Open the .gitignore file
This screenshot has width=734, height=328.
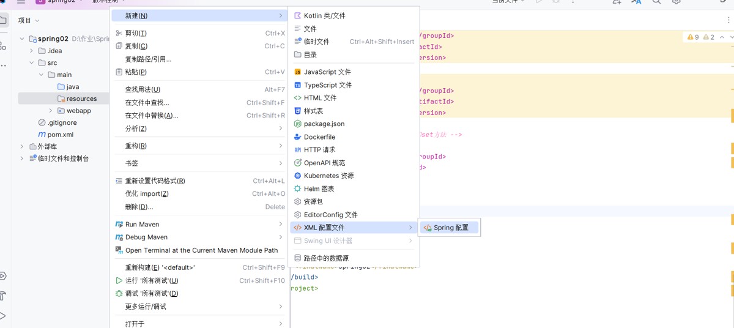(x=61, y=122)
